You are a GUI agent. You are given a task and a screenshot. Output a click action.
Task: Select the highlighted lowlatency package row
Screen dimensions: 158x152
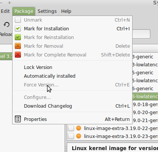145,97
